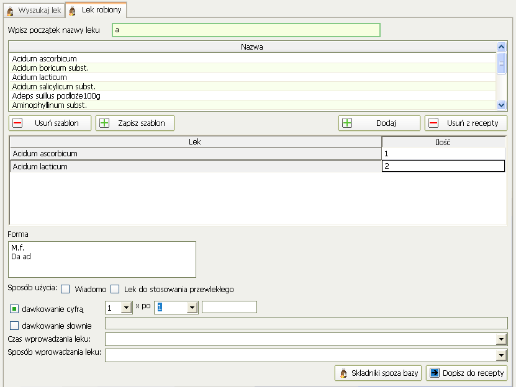
Task: Click the Zapisz szablon button
Action: coord(135,123)
